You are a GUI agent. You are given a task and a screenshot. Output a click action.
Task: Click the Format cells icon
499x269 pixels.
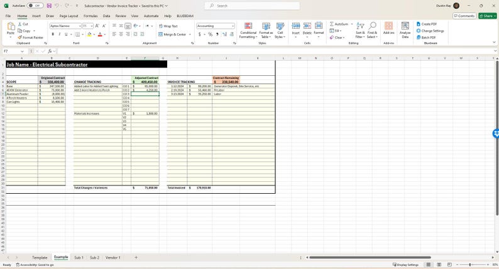(x=319, y=26)
